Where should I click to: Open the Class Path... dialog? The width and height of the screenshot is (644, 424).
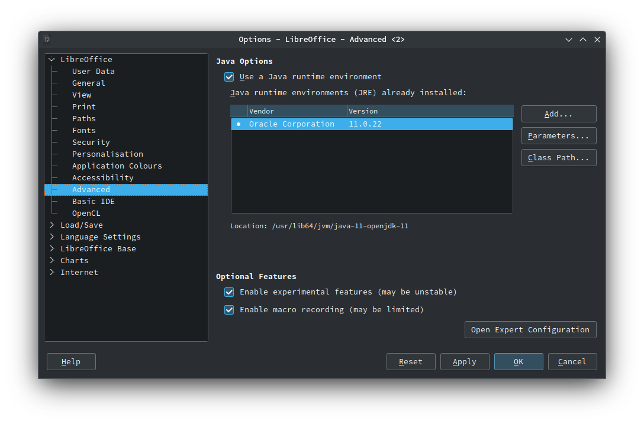(559, 158)
